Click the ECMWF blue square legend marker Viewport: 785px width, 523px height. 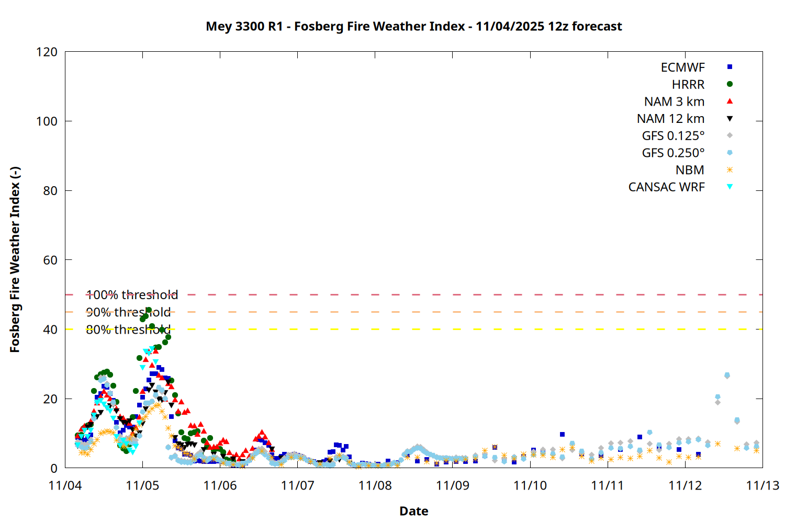(x=730, y=67)
